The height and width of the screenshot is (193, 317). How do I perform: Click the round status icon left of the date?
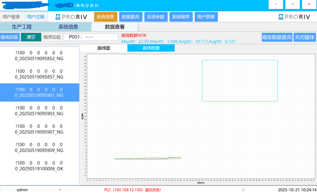[x=243, y=190]
